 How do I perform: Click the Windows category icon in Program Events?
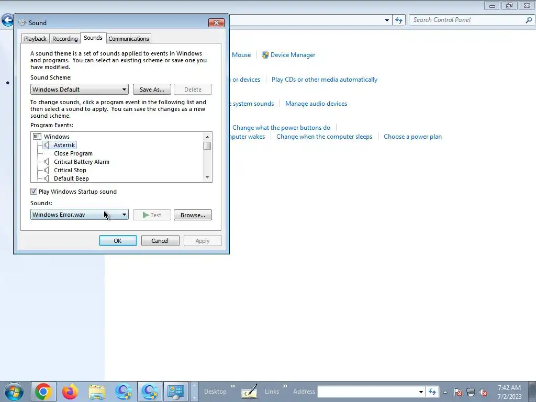(37, 137)
